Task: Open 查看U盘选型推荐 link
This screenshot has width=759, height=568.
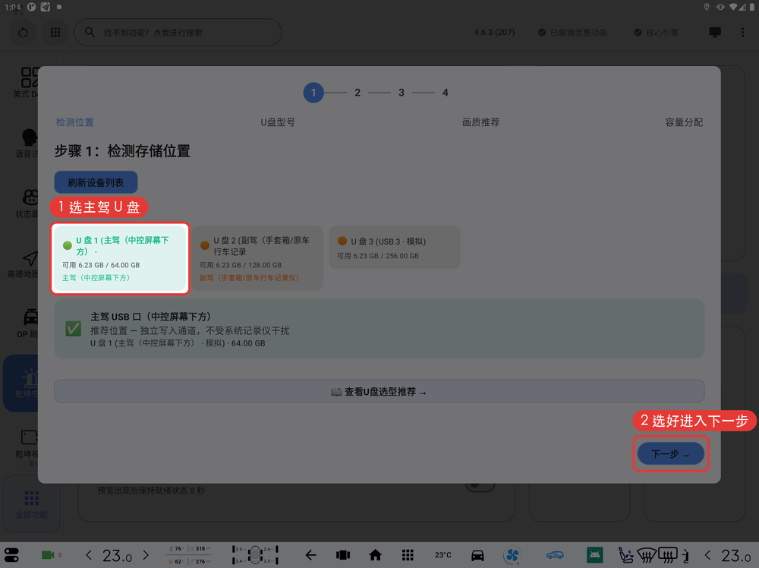Action: point(379,391)
